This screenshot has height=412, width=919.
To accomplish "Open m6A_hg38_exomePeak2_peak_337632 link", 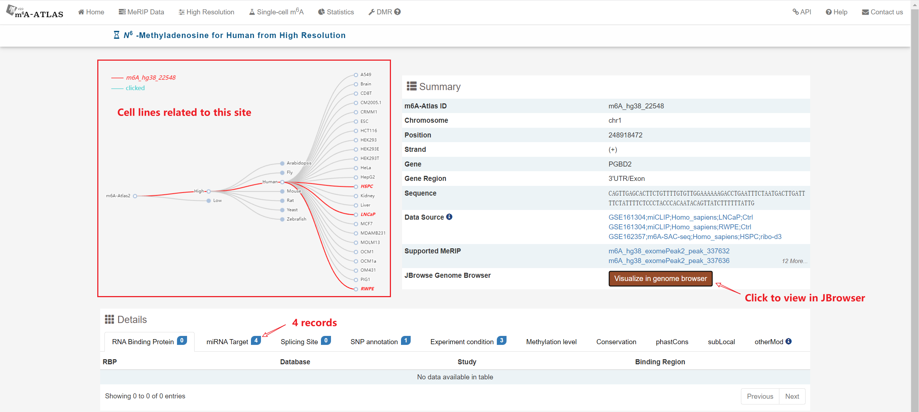I will point(669,251).
